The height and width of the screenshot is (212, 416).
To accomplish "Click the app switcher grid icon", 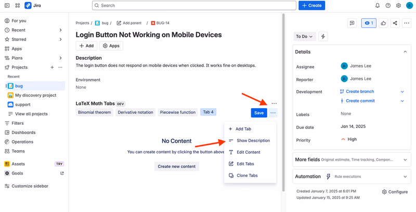I will tap(18, 6).
